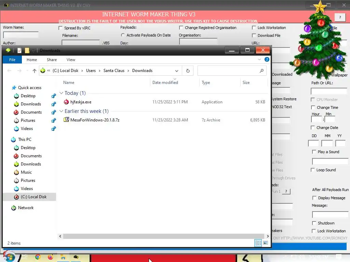Show hidden breadcrumb folders via double chevron
The width and height of the screenshot is (350, 262).
coord(49,70)
